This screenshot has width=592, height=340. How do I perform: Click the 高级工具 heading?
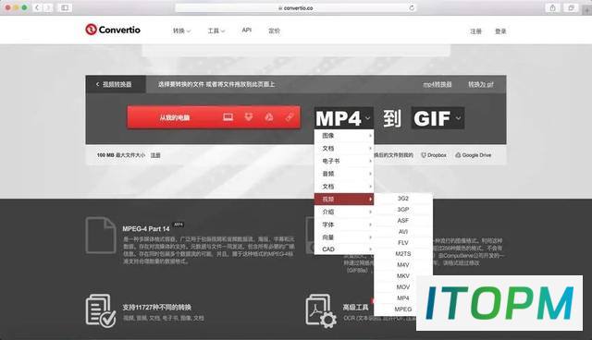[355, 308]
